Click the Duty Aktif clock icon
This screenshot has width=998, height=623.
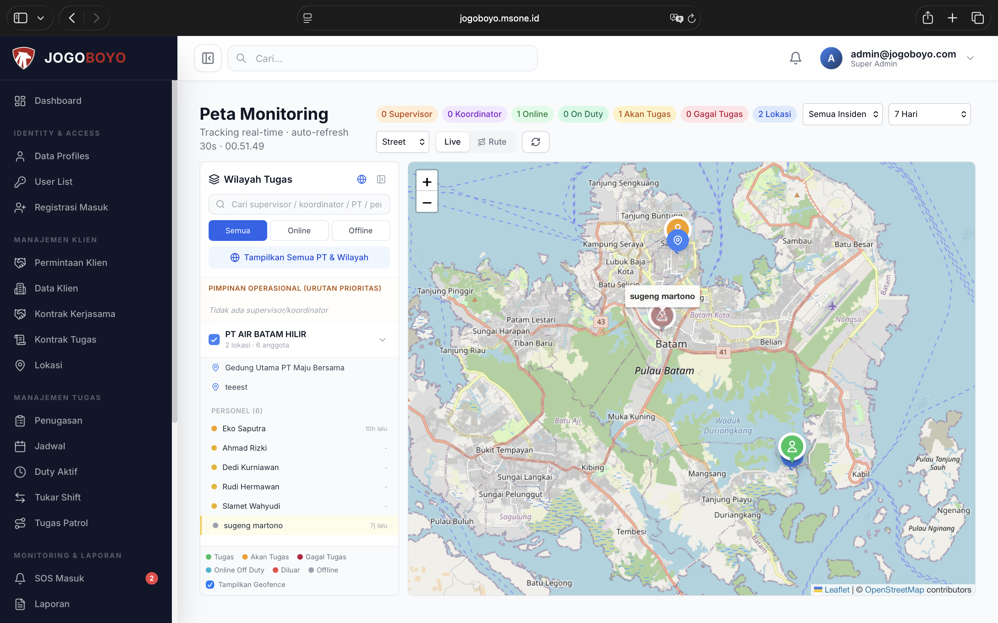tap(20, 472)
